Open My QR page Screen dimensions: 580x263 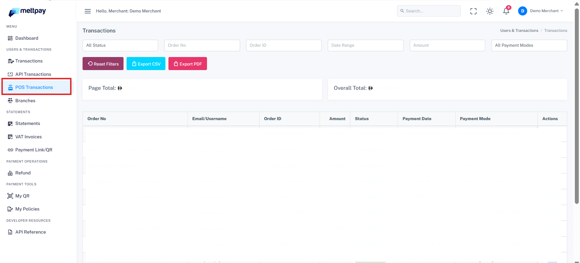tap(22, 196)
